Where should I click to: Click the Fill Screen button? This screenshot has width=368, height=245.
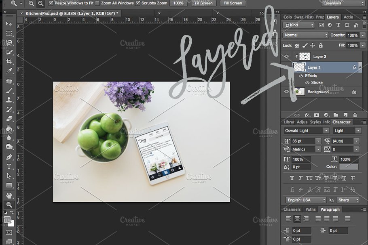click(233, 3)
